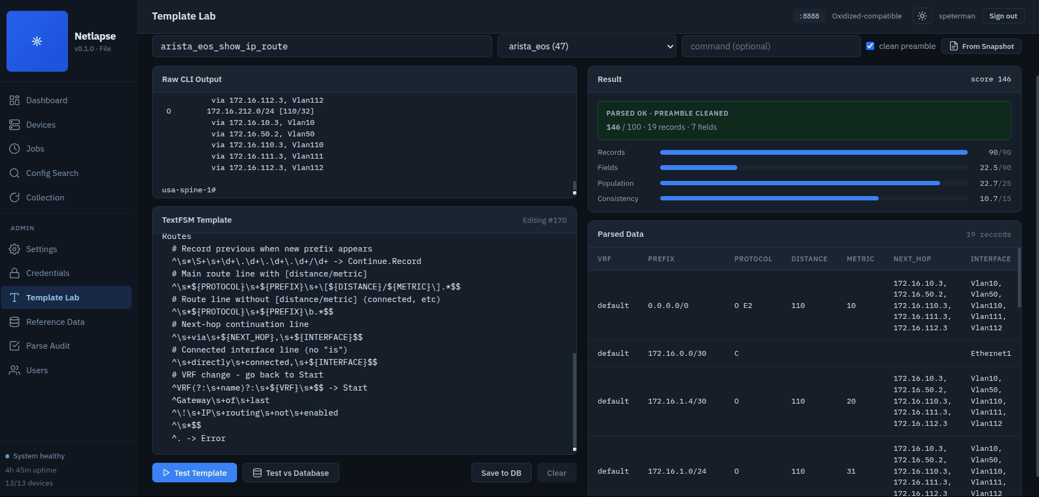This screenshot has height=497, width=1039.
Task: Click the Ethernet1 interface cell
Action: (x=991, y=353)
